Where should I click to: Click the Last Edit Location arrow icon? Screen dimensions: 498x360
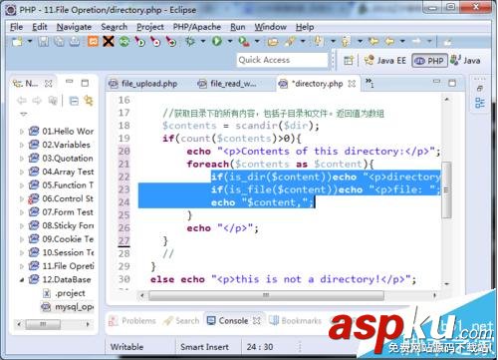click(373, 42)
